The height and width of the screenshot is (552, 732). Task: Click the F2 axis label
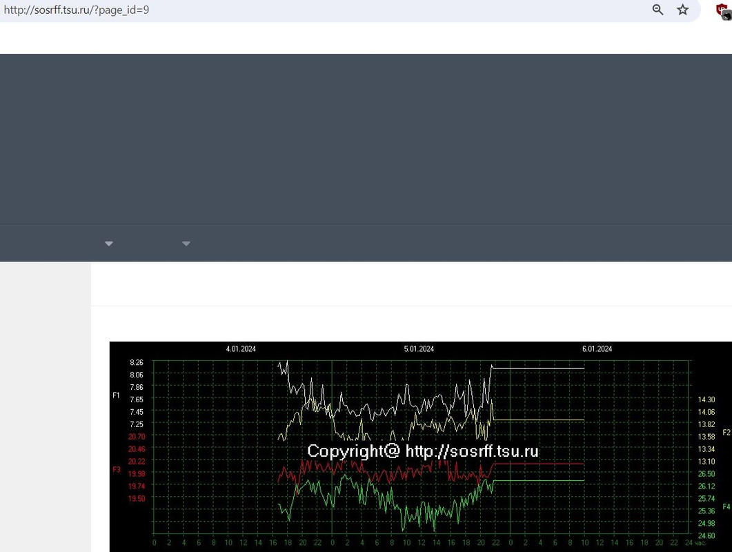pyautogui.click(x=726, y=433)
